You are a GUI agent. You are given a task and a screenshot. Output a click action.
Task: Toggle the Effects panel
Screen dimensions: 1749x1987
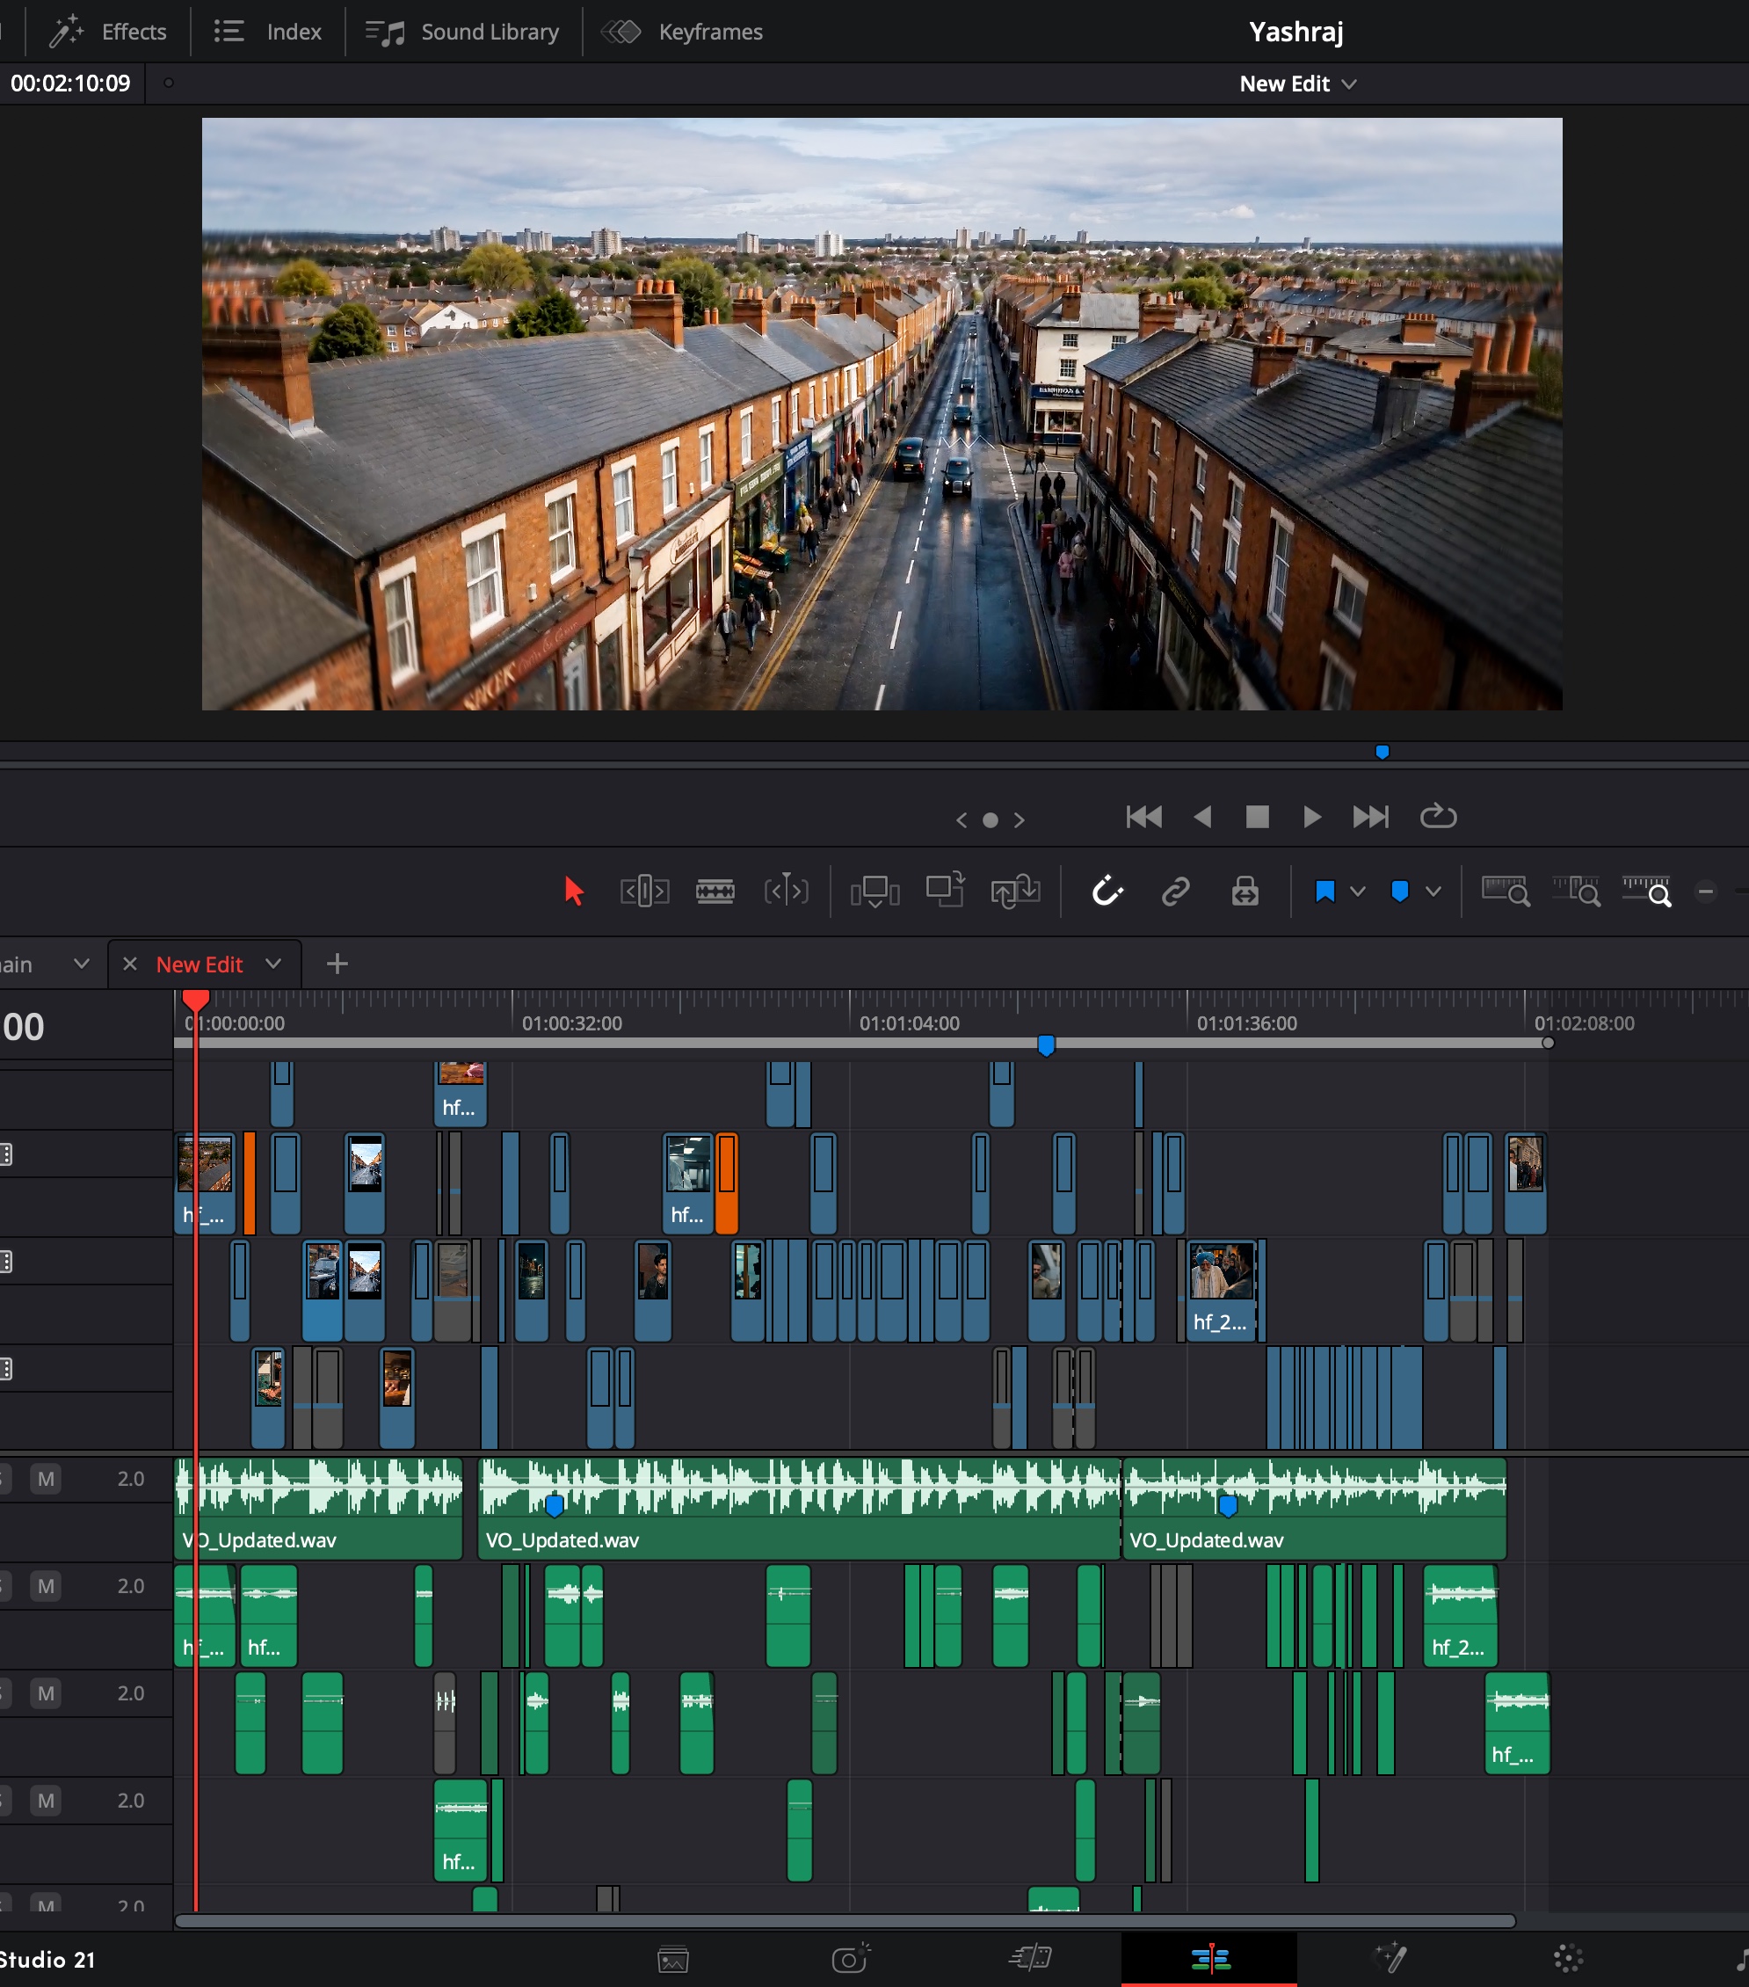[107, 31]
